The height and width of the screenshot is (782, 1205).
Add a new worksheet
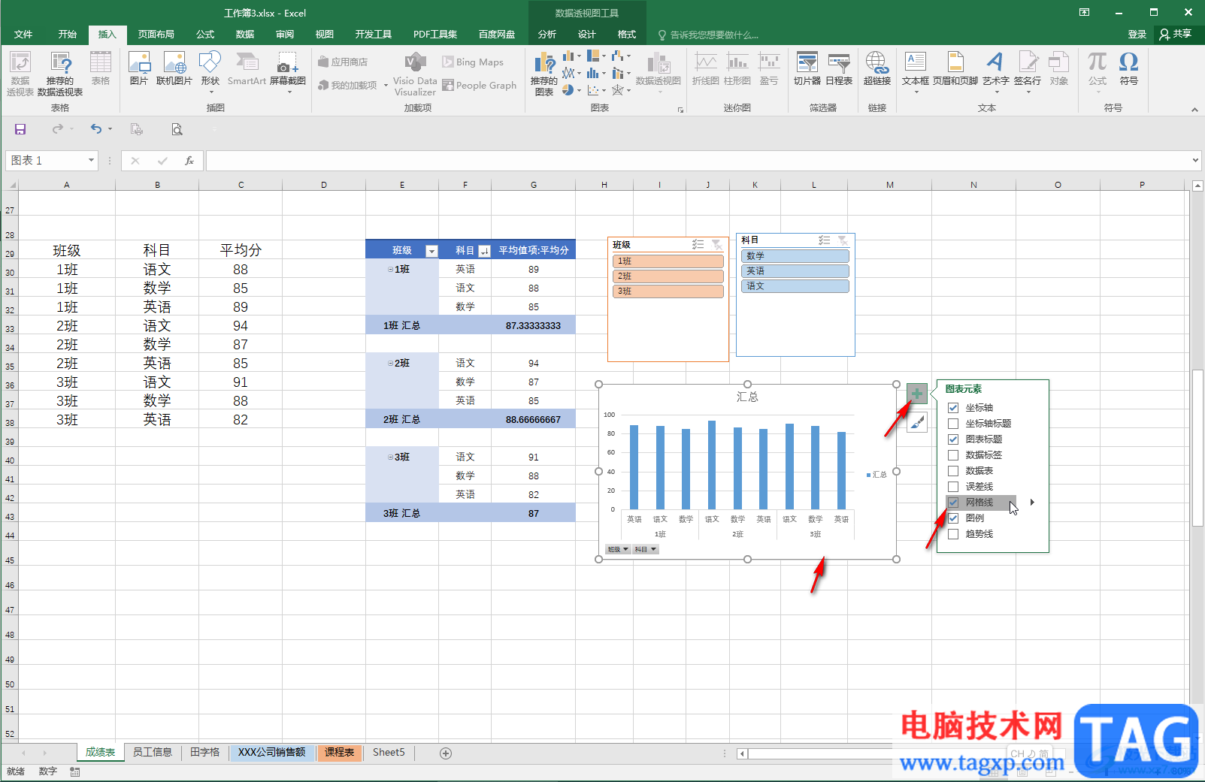(x=446, y=753)
